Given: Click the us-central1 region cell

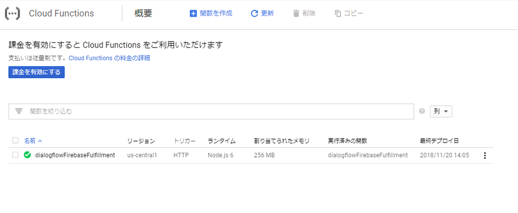Looking at the screenshot, I should 142,155.
